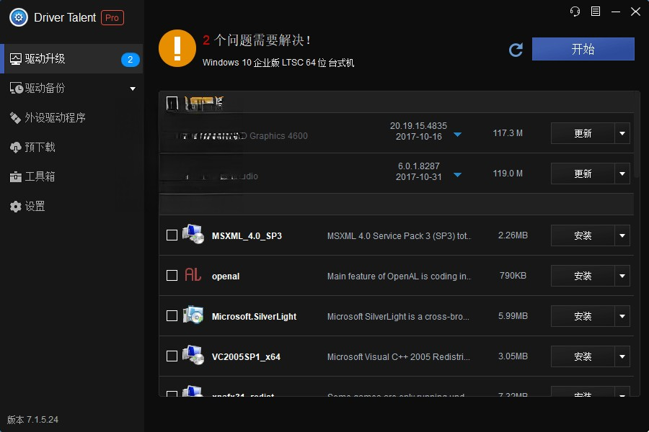Screen dimensions: 649x432
Task: Click the blue badge showing 2
Action: [130, 60]
